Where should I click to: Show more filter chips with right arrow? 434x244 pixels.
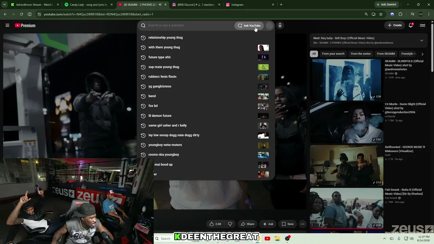[422, 54]
